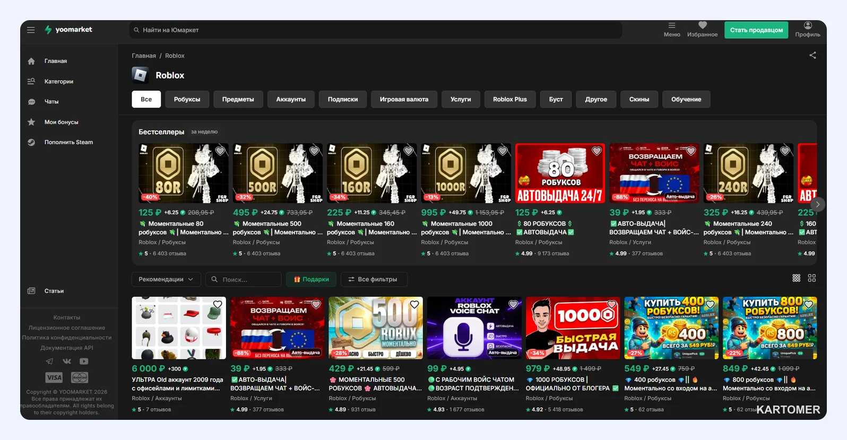This screenshot has height=440, width=847.
Task: Switch to the large tile grid view
Action: (812, 278)
